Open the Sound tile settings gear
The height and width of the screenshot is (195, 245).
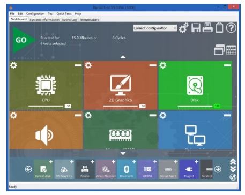[x=13, y=115]
